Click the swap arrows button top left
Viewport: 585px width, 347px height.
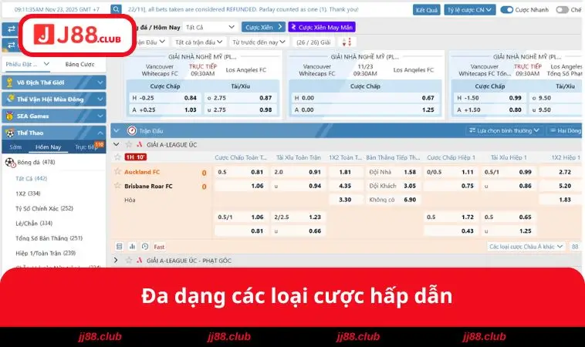pos(12,29)
